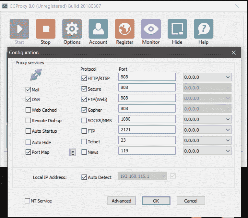Click the CCProxy title bar app icon
The width and height of the screenshot is (248, 218).
pyautogui.click(x=5, y=6)
